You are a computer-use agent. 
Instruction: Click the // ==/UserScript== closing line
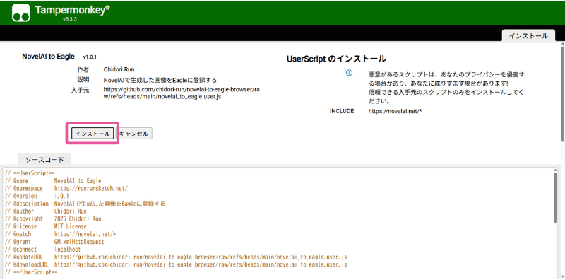[31, 272]
